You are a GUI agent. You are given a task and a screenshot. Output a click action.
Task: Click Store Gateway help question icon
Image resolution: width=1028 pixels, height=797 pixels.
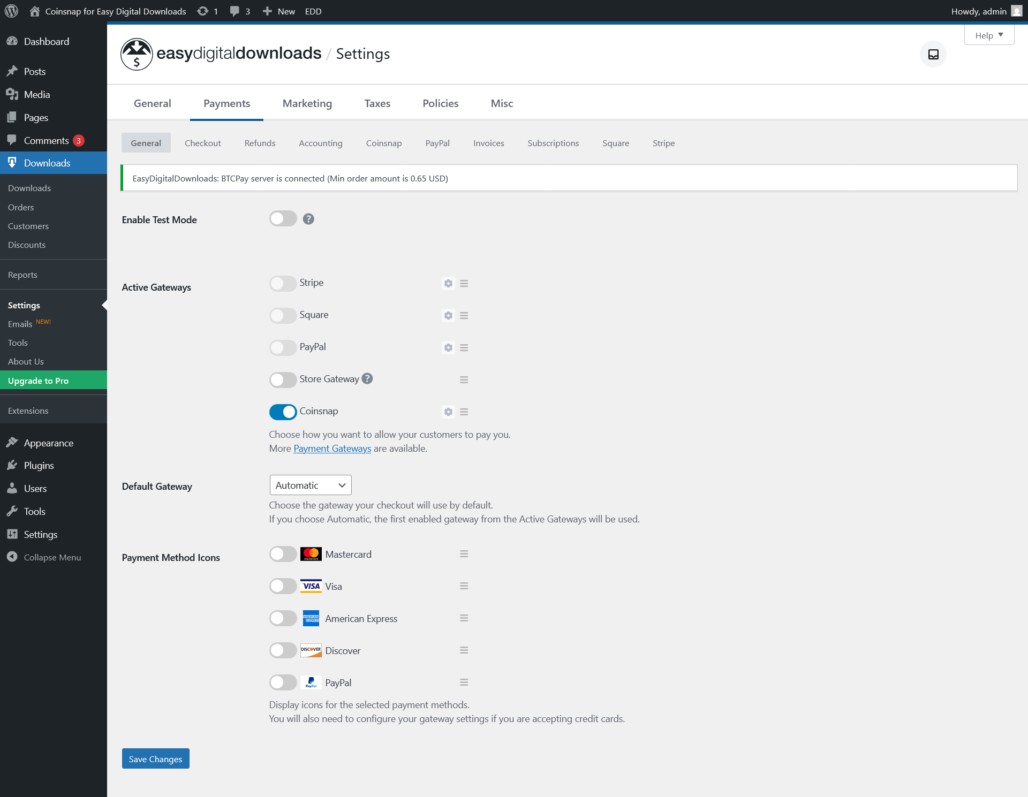pyautogui.click(x=367, y=378)
